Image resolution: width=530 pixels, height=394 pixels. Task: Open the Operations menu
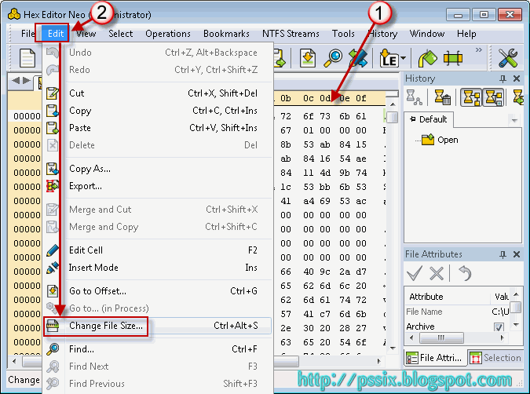coord(168,34)
